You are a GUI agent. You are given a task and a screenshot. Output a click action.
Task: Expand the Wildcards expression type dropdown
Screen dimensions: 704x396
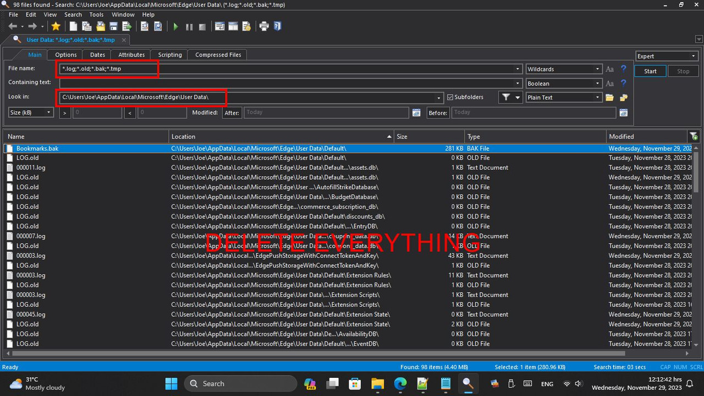(x=597, y=69)
